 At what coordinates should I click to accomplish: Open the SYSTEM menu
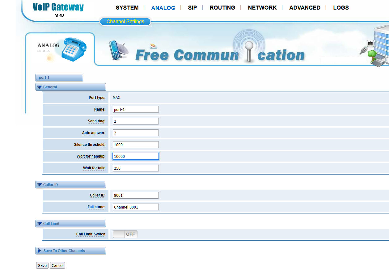tap(127, 8)
